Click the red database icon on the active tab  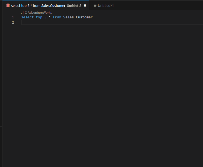[8, 5]
